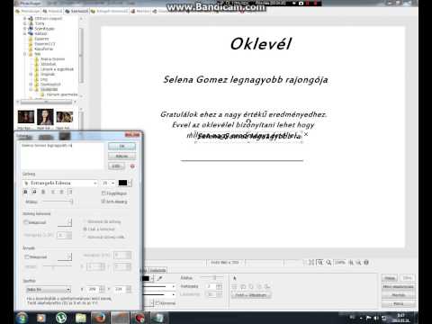Select 'Selena Gomez legnagyobb rajongója' text on canvas
The width and height of the screenshot is (432, 324).
[x=246, y=80]
